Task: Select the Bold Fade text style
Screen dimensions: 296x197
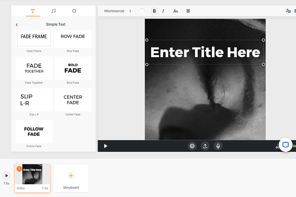Action: point(72,68)
